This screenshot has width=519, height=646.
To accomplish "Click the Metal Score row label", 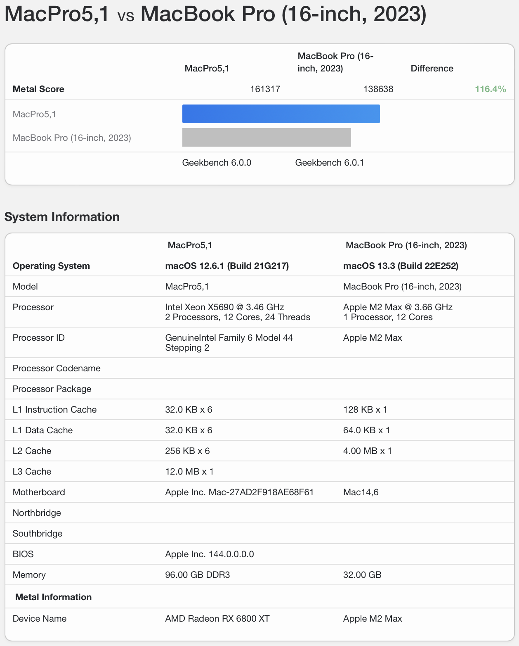I will (38, 89).
